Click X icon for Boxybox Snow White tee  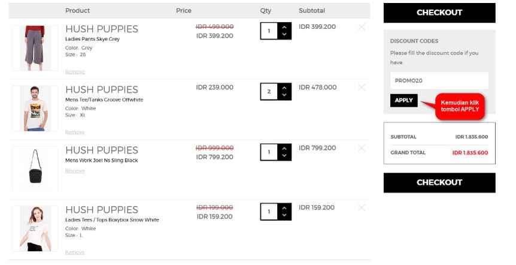point(362,207)
